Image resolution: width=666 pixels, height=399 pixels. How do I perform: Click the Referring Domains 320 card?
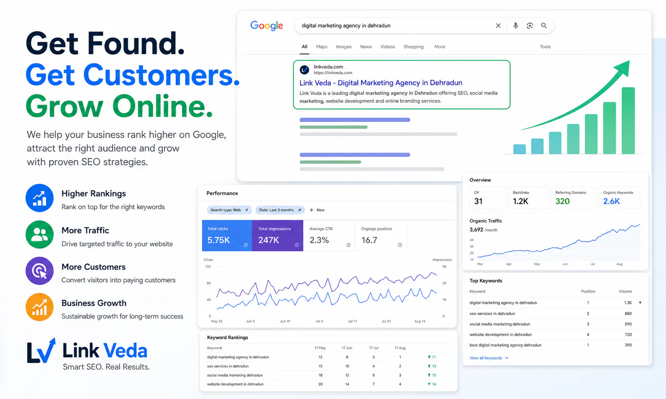coord(573,198)
